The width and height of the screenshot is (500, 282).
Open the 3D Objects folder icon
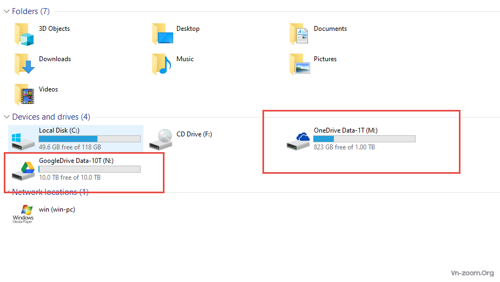[24, 34]
